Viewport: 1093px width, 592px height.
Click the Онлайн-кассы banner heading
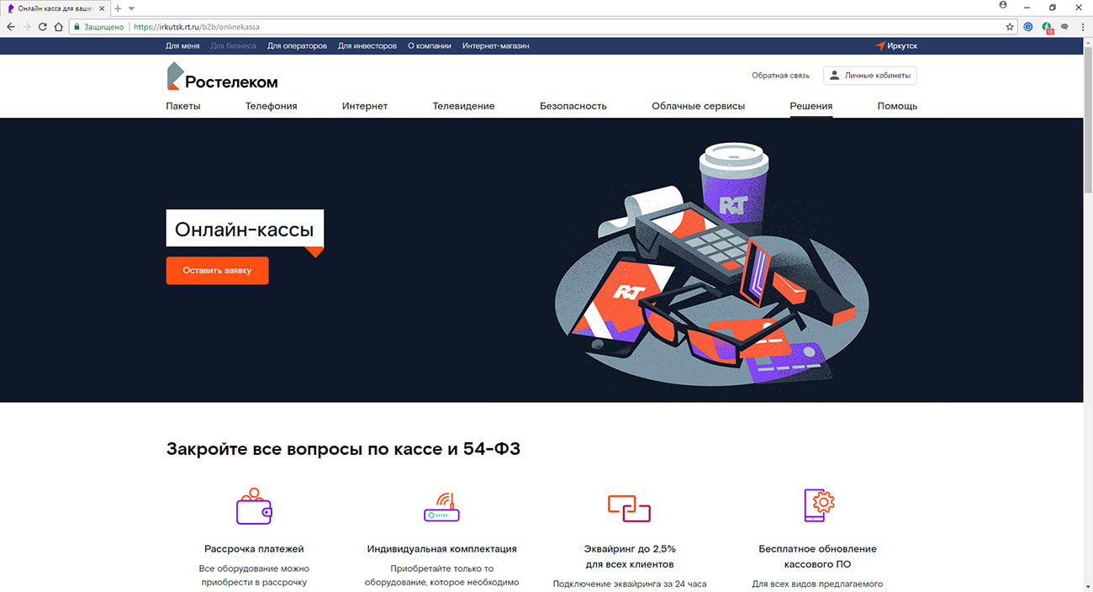[x=245, y=228]
